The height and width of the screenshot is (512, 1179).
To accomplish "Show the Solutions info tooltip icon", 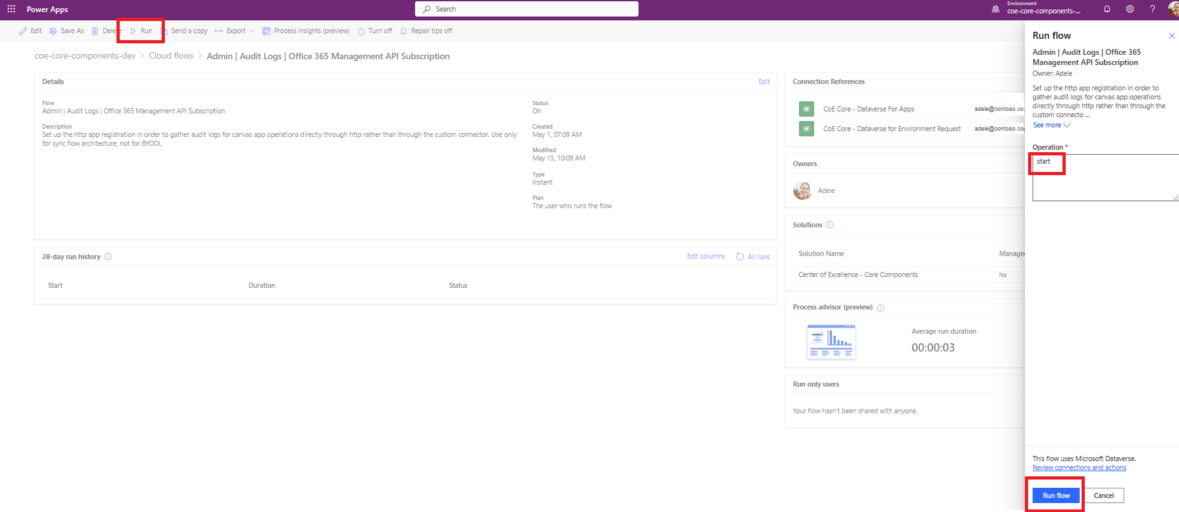I will pyautogui.click(x=830, y=225).
